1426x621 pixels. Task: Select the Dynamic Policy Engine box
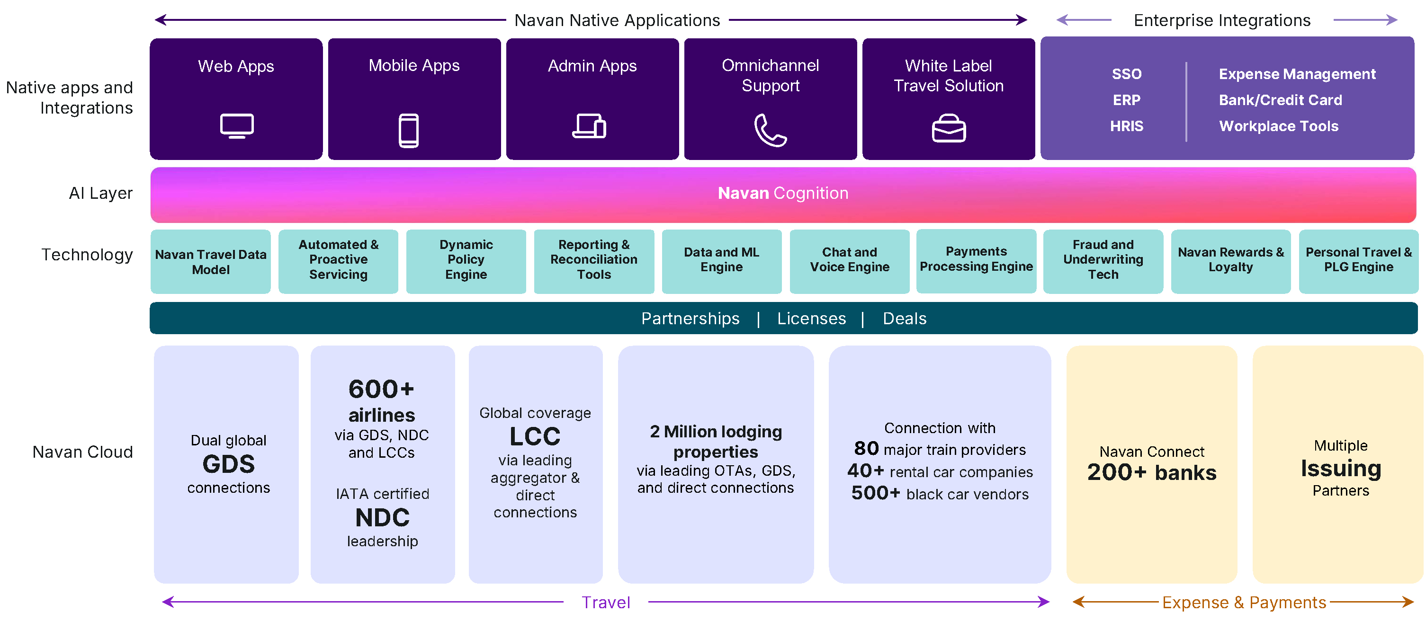pyautogui.click(x=466, y=259)
